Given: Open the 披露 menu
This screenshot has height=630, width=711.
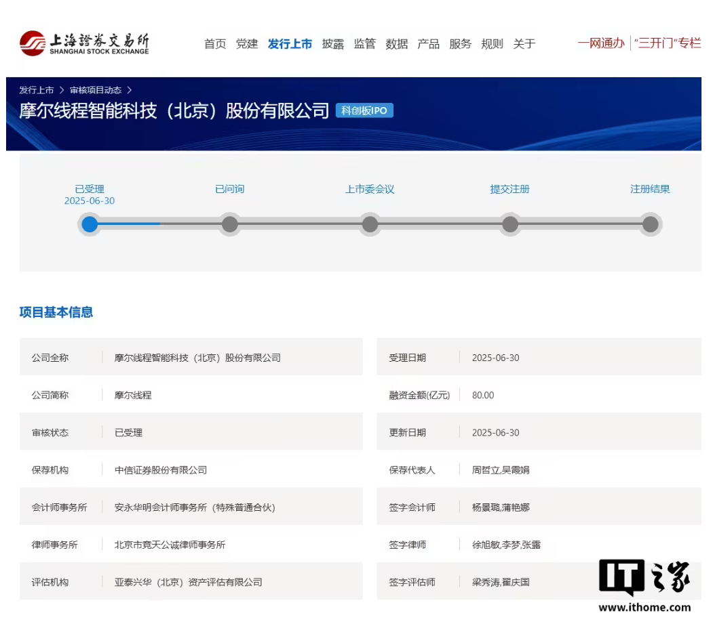Looking at the screenshot, I should 333,44.
